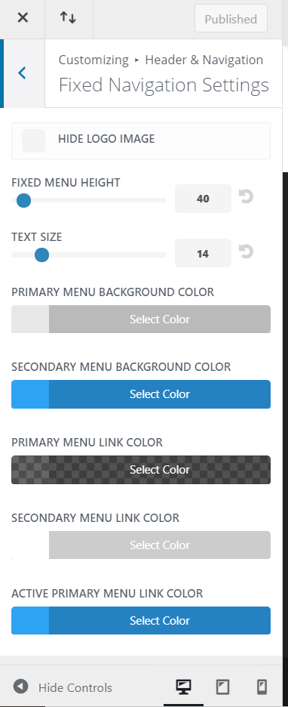Image resolution: width=288 pixels, height=707 pixels.
Task: Click the Fixed Menu Height slider handle
Action: (23, 200)
